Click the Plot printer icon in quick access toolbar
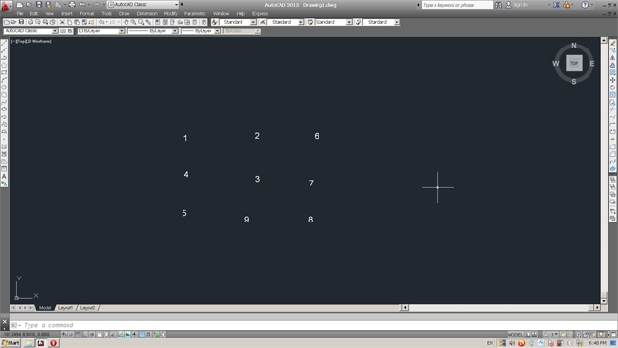 point(72,5)
